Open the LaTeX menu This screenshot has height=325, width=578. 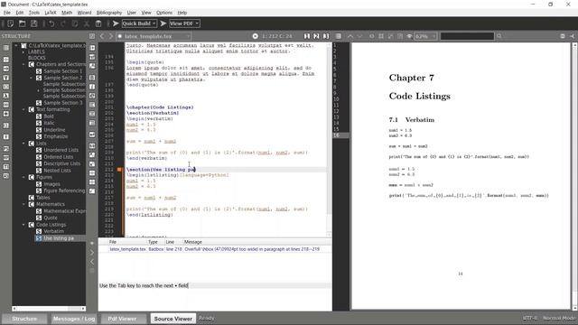click(x=51, y=13)
